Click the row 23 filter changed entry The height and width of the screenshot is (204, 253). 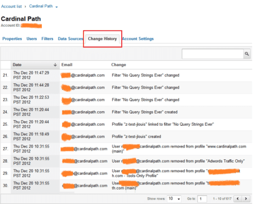coord(146,100)
